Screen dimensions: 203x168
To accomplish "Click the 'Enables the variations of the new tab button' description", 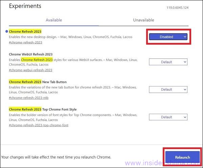I will click(73, 90).
